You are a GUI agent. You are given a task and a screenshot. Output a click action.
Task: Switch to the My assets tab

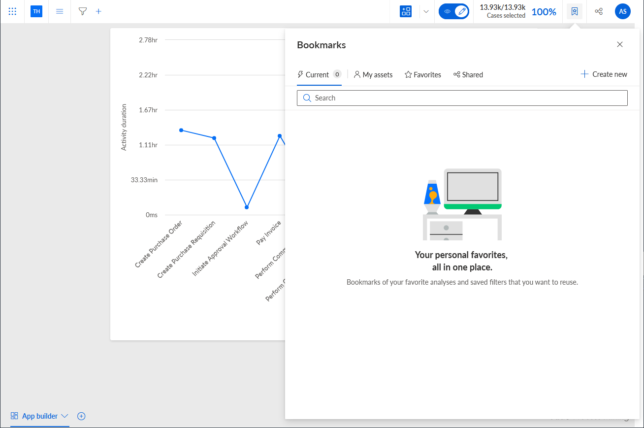[x=373, y=75]
